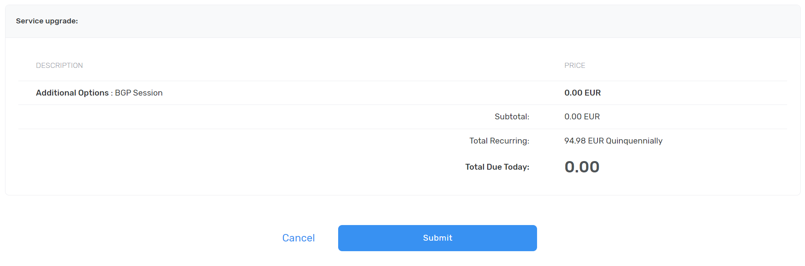Click the "Total Due Today:" label
Image resolution: width=805 pixels, height=266 pixels.
(497, 167)
